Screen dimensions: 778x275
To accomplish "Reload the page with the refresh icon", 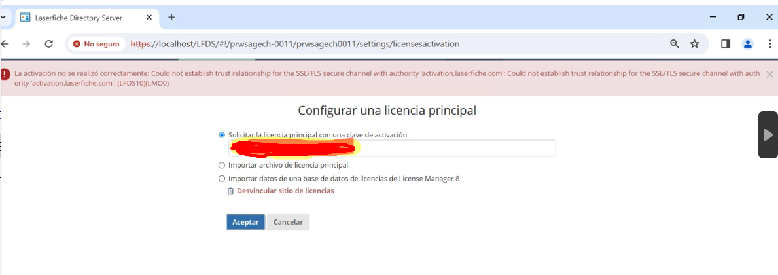I will click(x=48, y=44).
